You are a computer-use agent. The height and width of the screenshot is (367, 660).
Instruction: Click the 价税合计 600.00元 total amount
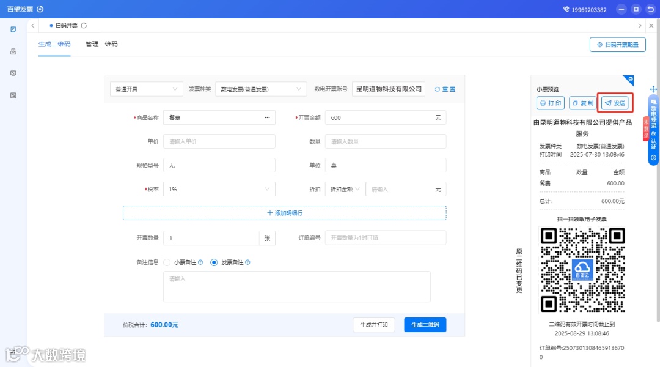click(164, 325)
